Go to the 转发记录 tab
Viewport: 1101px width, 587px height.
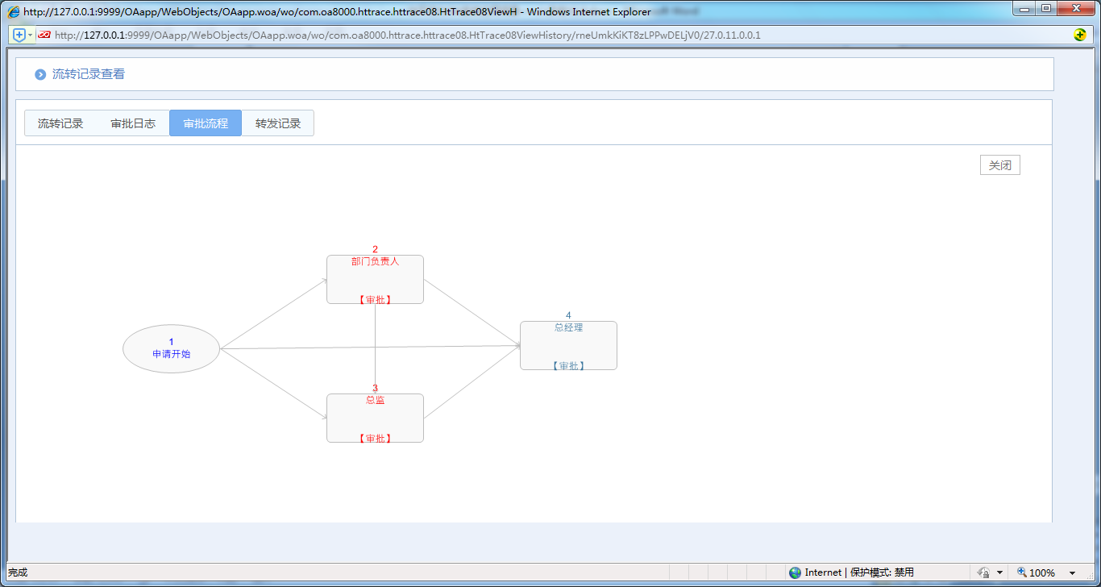278,123
